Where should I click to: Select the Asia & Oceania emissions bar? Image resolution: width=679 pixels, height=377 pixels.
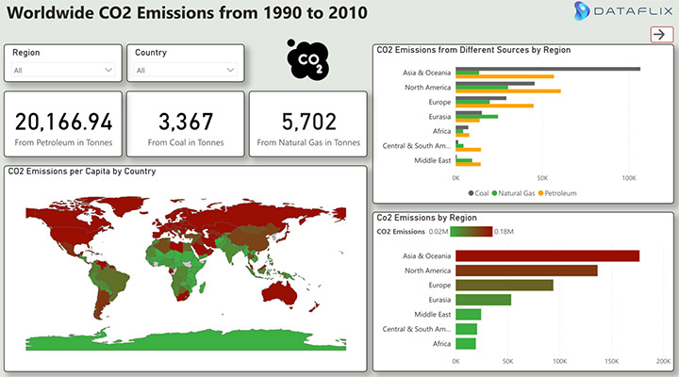547,255
